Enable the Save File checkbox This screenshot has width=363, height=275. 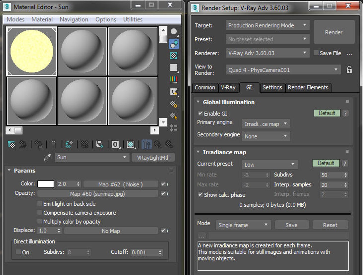[x=316, y=53]
